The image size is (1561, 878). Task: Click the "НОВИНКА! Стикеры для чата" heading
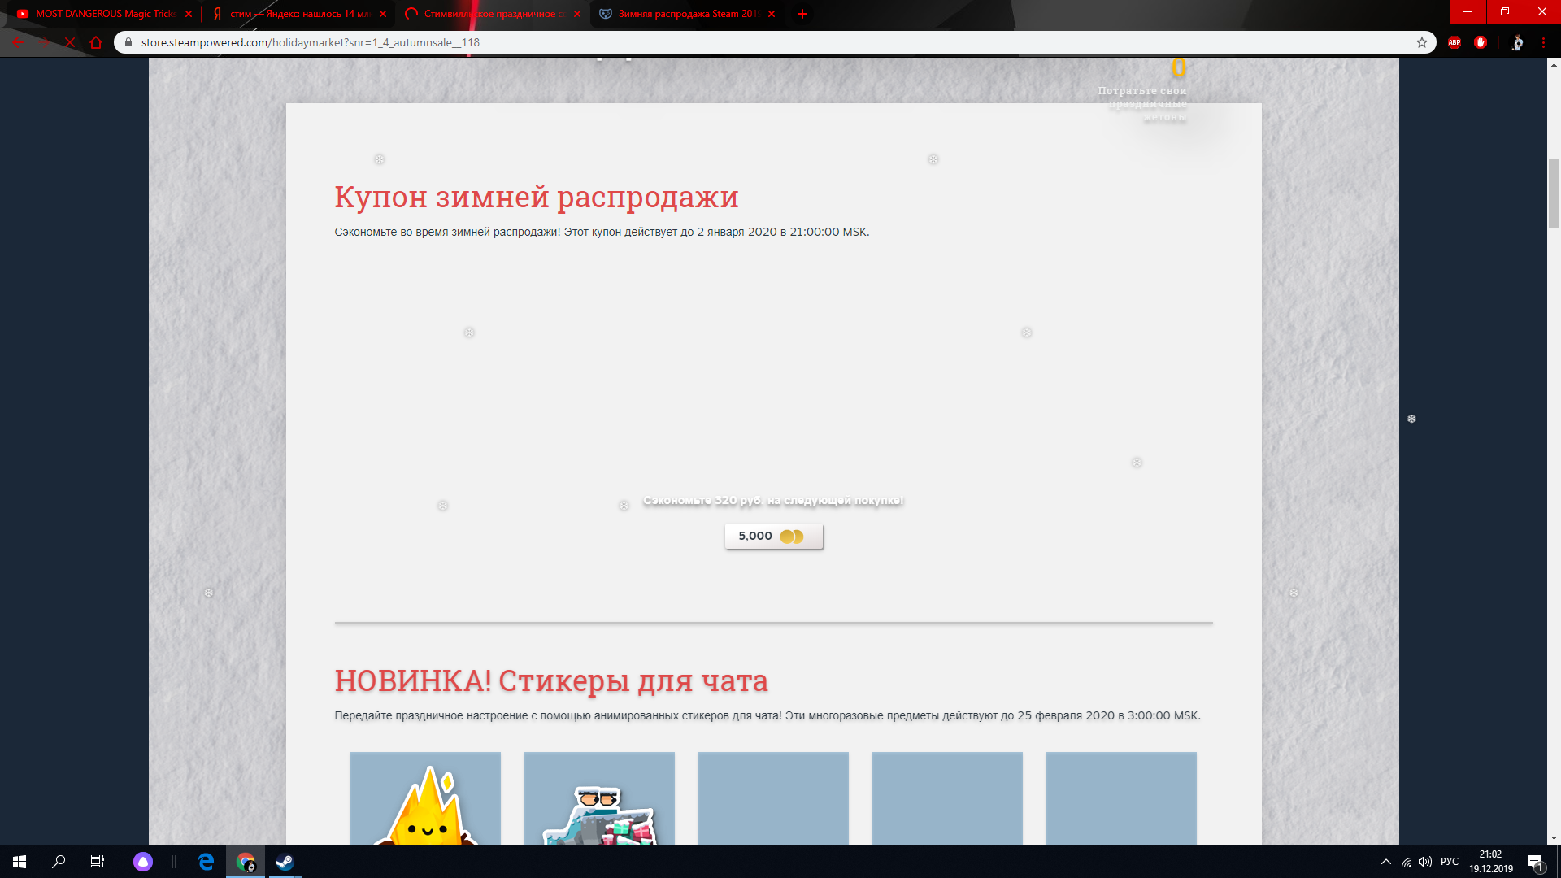tap(551, 681)
